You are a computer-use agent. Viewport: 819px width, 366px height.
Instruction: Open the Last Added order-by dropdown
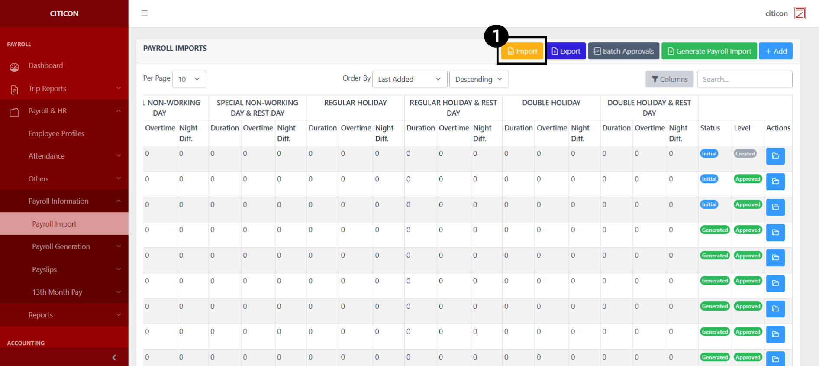point(409,79)
